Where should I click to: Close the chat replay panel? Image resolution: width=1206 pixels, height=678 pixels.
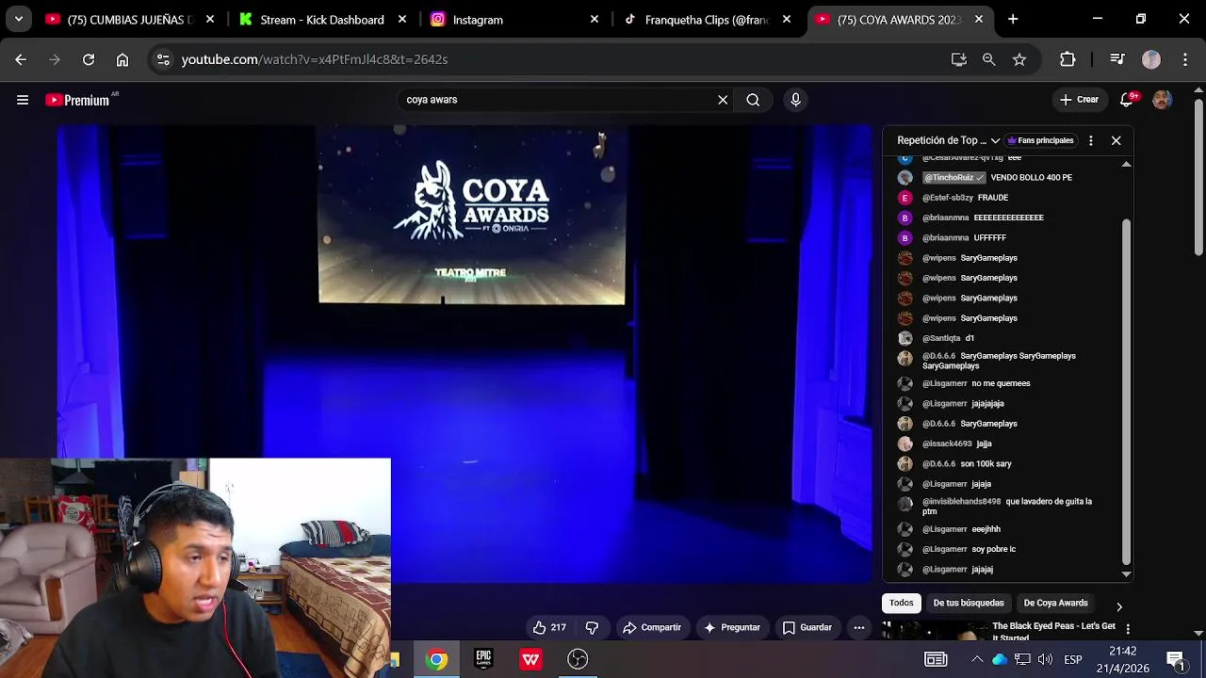[x=1116, y=140]
